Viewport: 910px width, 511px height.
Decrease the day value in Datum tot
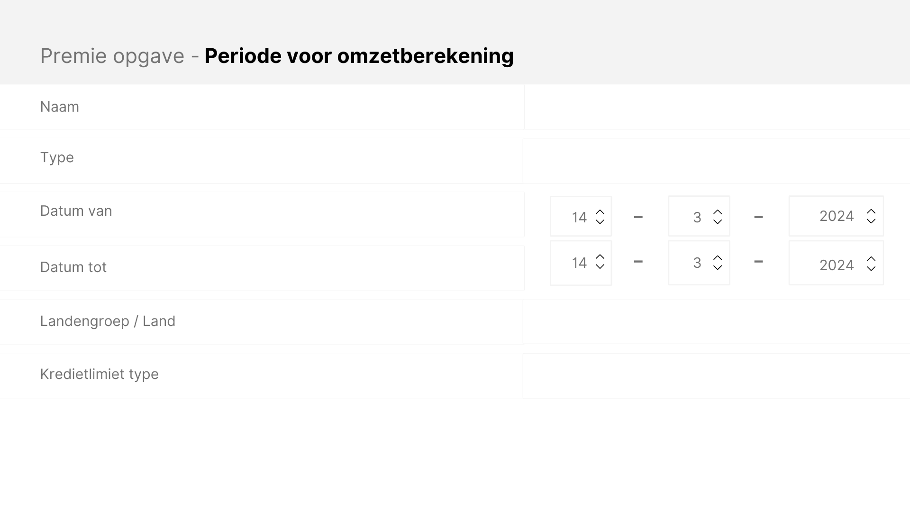[x=600, y=268]
